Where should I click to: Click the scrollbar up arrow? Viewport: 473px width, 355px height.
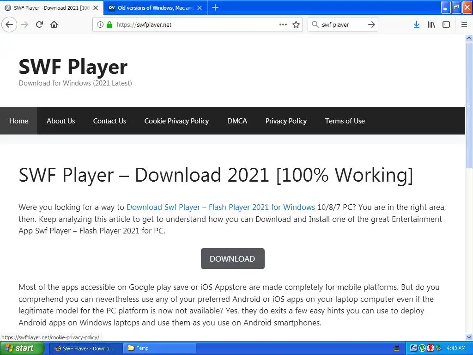469,38
